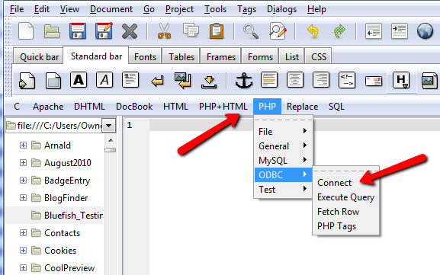440x275 pixels.
Task: Click the file browser scroll-up arrow
Action: coord(111,140)
